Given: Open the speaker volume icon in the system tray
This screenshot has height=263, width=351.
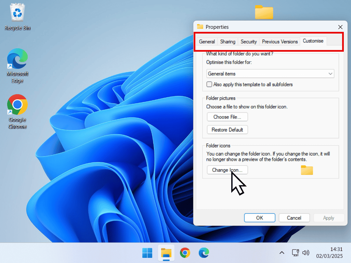Looking at the screenshot, I should click(x=306, y=253).
